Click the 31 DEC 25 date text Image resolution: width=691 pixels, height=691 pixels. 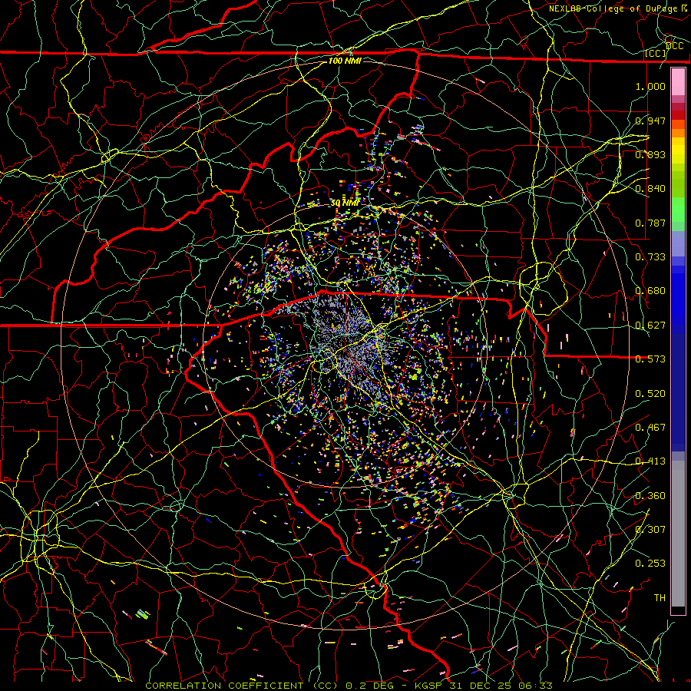[479, 686]
